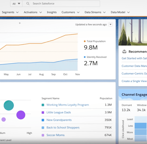Click the small lavender bubble in chart
The width and height of the screenshot is (147, 144).
coord(4,120)
